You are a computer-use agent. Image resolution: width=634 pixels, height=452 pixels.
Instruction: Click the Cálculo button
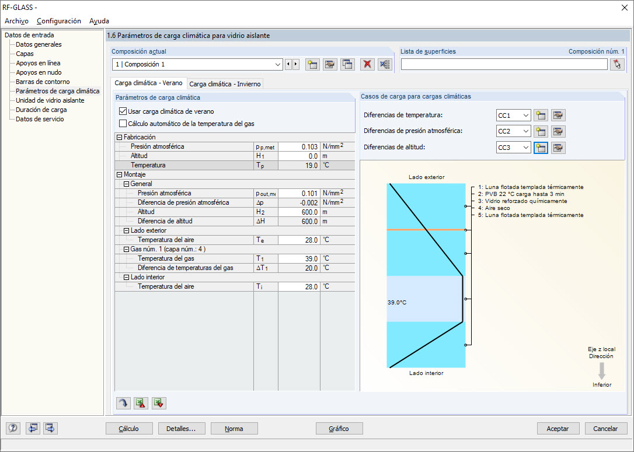(x=129, y=429)
